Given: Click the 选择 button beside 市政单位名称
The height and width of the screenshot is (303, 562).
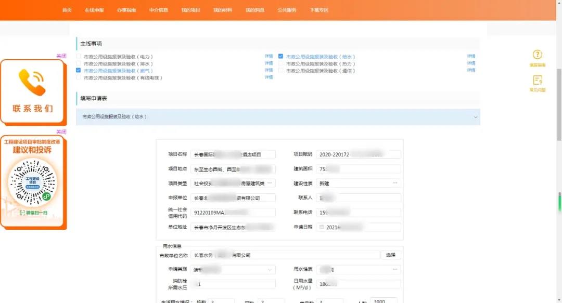Looking at the screenshot, I should coord(390,255).
